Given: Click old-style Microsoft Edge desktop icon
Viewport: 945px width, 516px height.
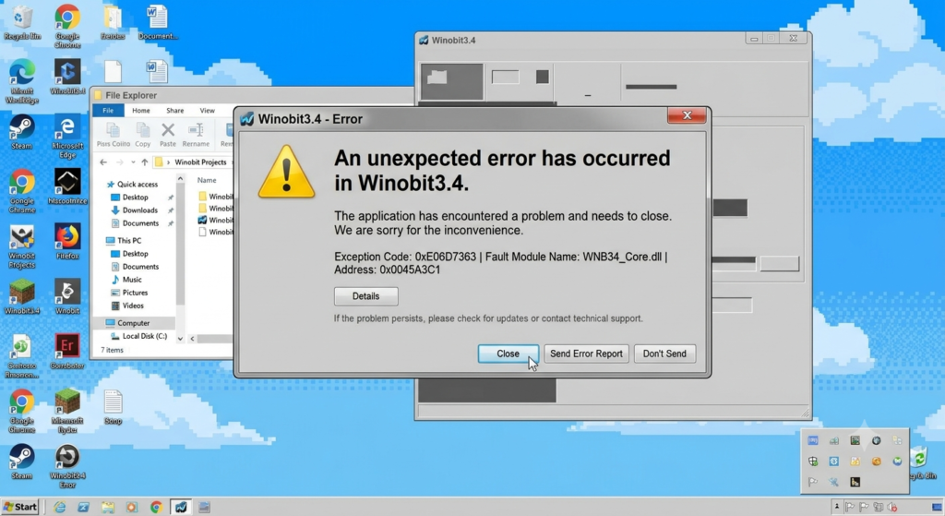Looking at the screenshot, I should point(67,137).
